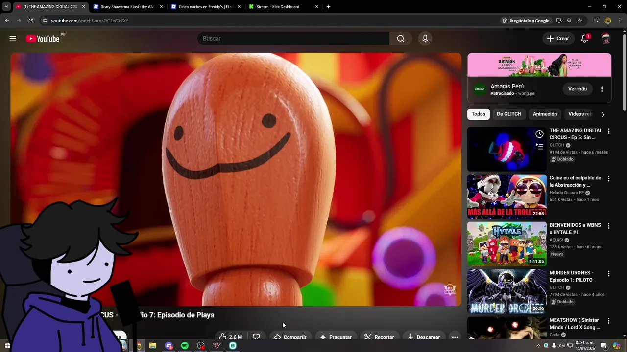
Task: Click the Amarás Perú advertiser avatar
Action: 480,89
